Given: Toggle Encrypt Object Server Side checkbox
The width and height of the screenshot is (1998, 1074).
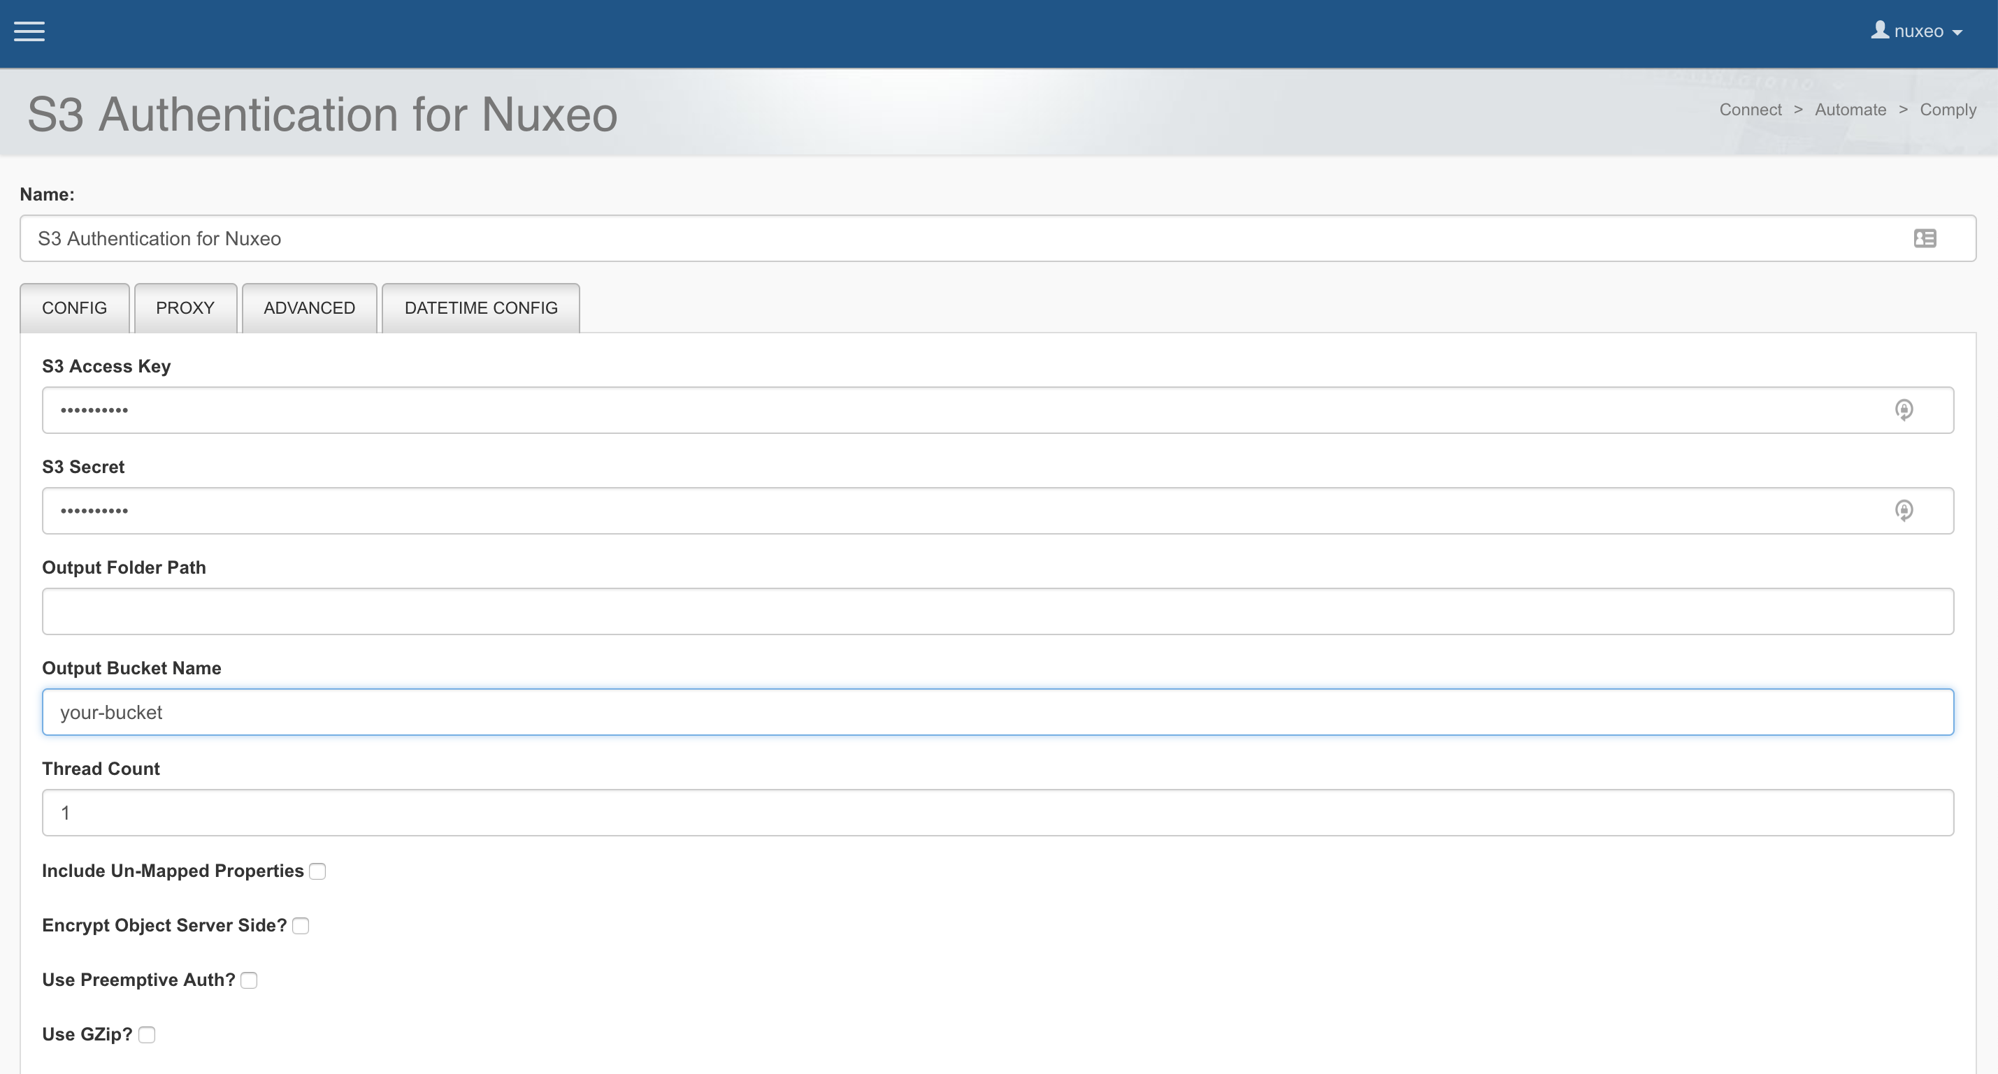Looking at the screenshot, I should tap(301, 926).
